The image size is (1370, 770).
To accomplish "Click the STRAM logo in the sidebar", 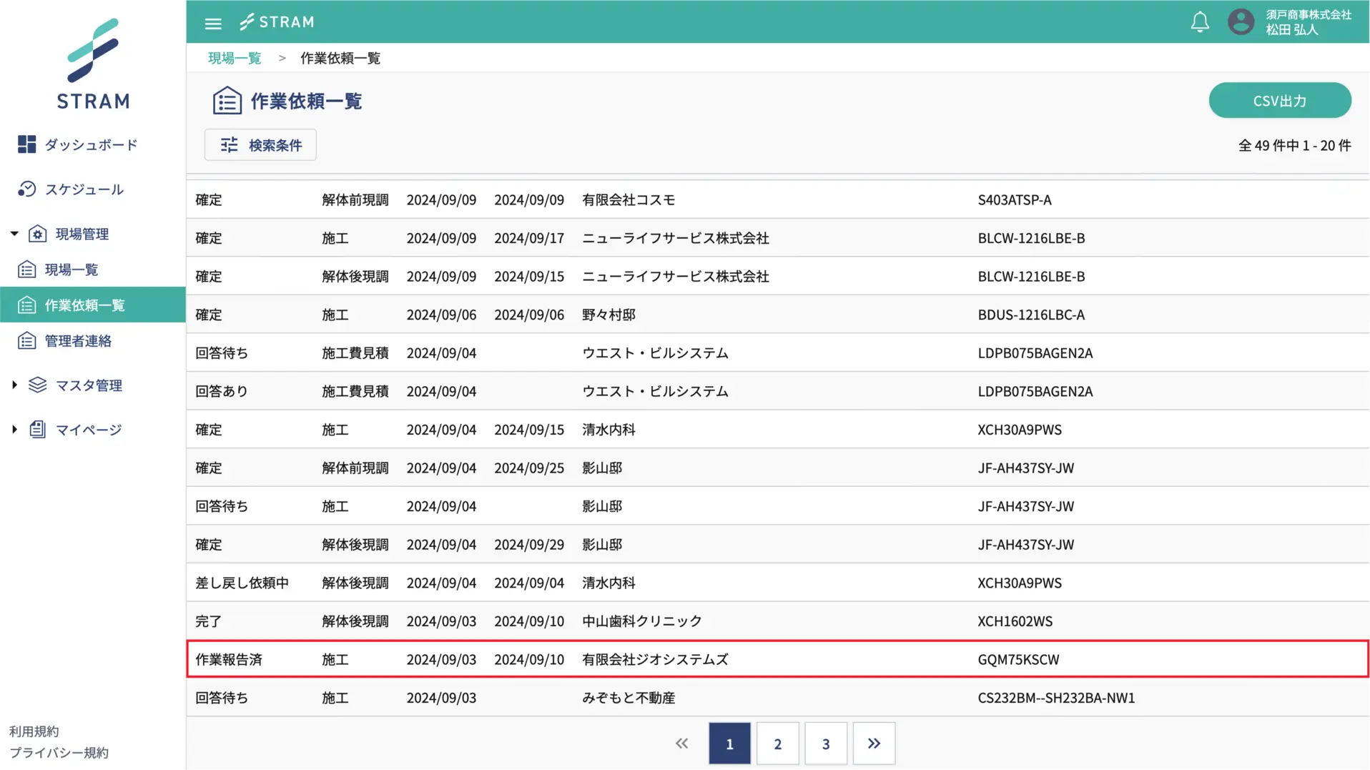I will point(93,64).
